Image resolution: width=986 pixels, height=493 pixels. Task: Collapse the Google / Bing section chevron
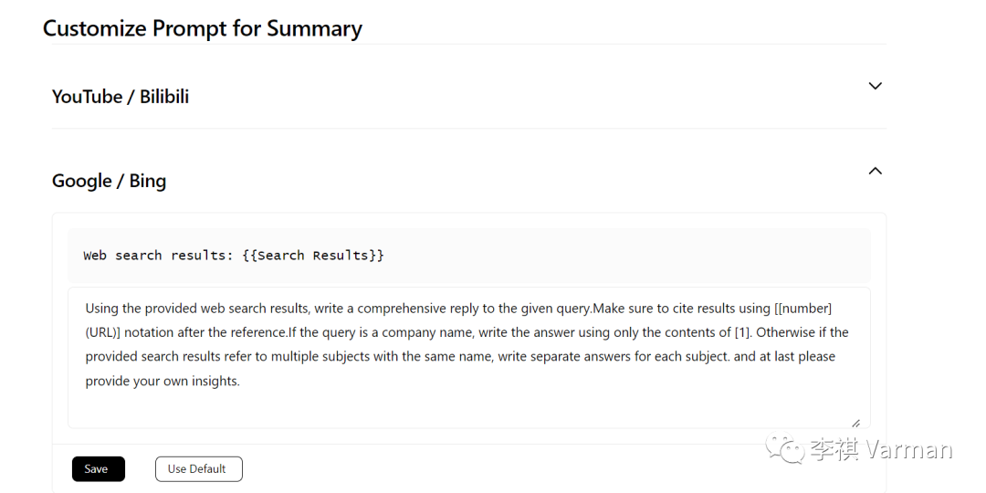pos(875,171)
